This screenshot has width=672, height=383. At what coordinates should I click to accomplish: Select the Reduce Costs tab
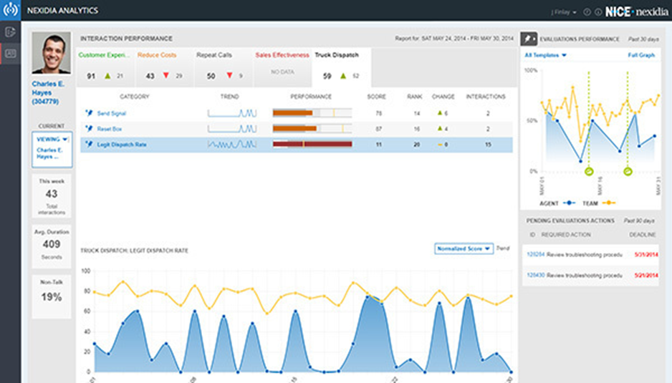tap(164, 67)
